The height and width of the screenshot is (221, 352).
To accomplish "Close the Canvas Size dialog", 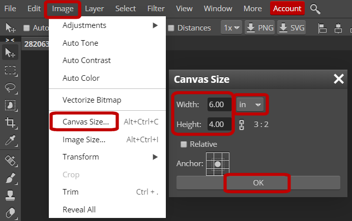I will (339, 79).
